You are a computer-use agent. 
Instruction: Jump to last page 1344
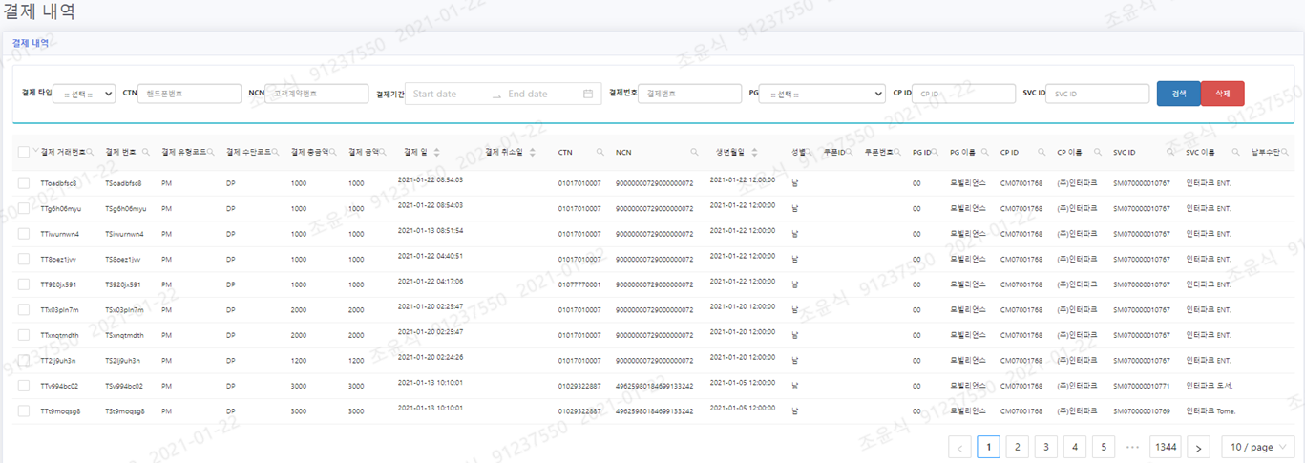[x=1166, y=447]
